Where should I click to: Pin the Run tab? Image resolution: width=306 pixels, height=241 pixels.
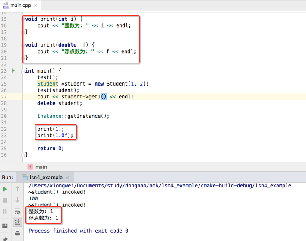5,239
